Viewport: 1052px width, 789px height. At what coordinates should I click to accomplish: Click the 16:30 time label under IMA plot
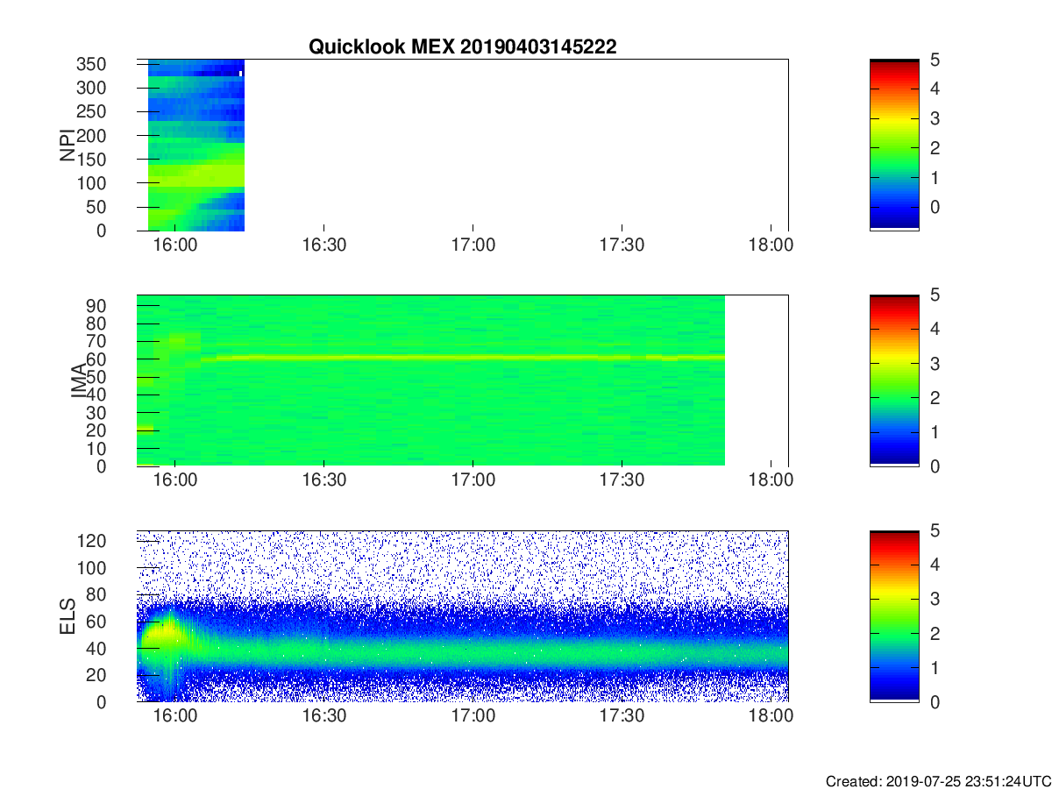pyautogui.click(x=324, y=480)
